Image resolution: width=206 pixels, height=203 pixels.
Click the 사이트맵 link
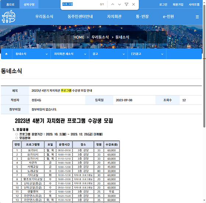(194, 4)
